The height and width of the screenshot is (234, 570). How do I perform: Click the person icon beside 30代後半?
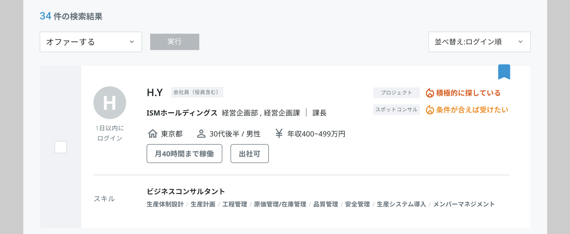click(x=201, y=134)
